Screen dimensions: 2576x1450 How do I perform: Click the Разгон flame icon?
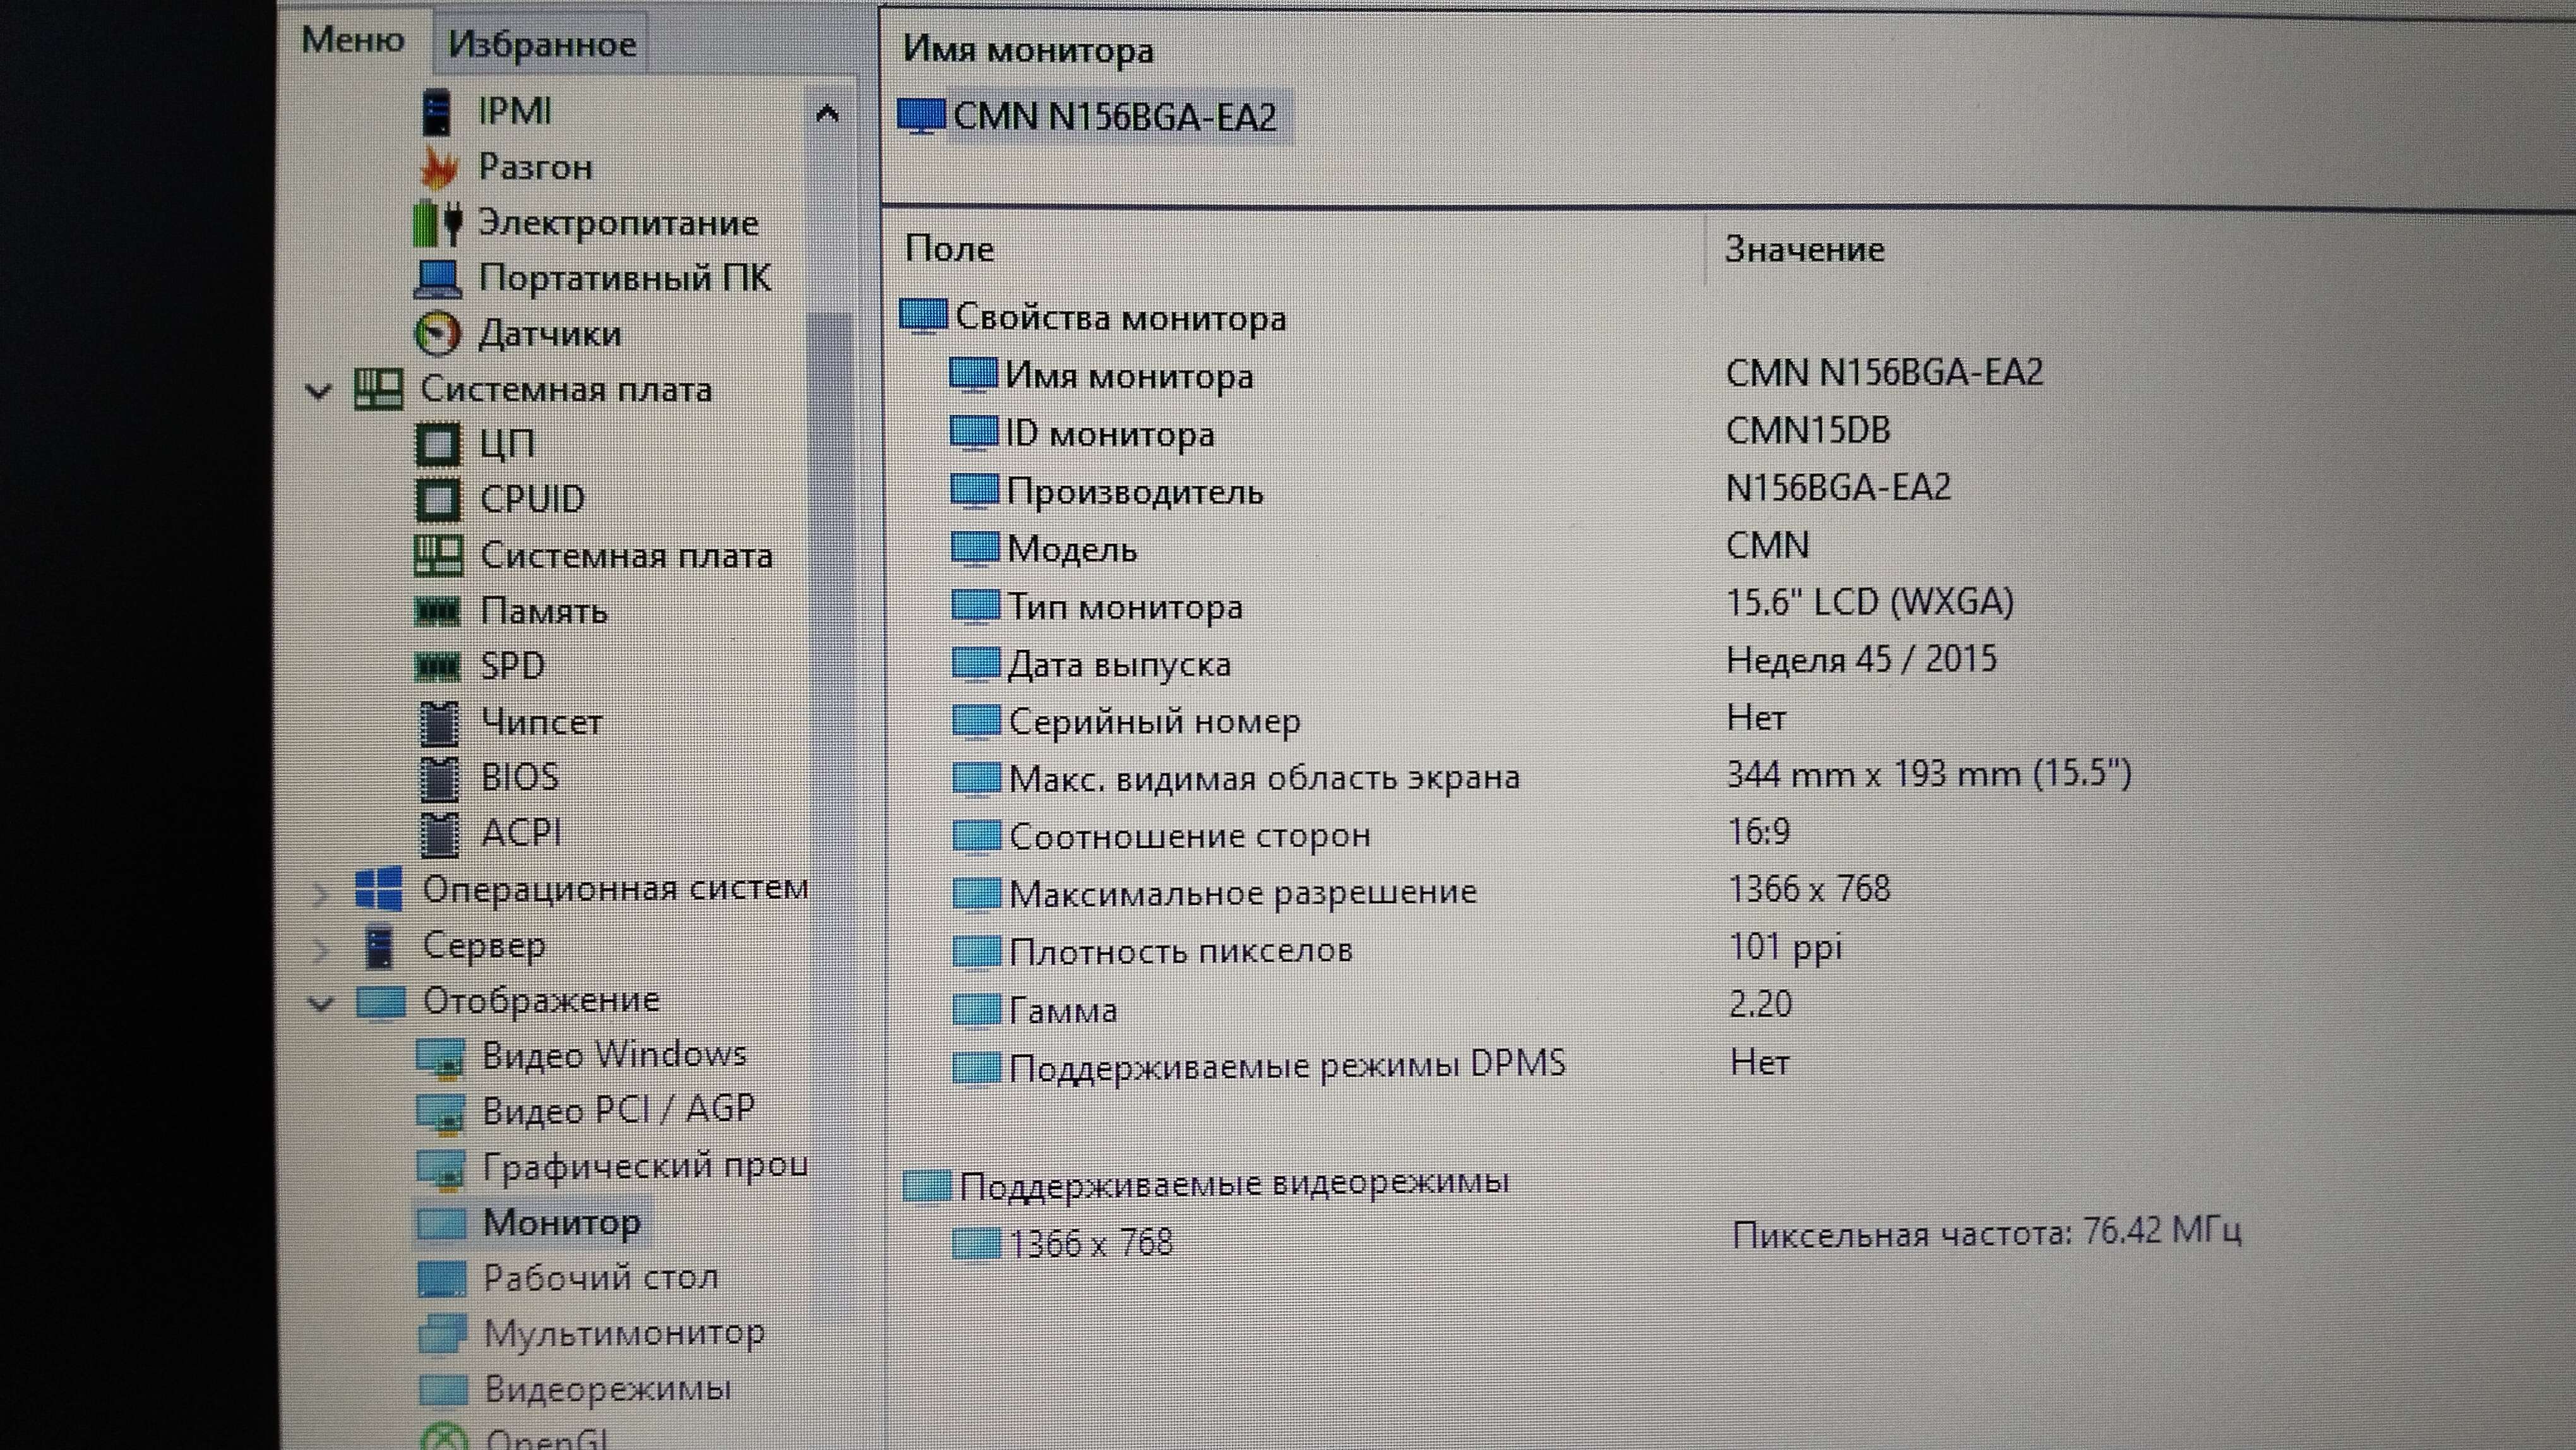pos(438,168)
